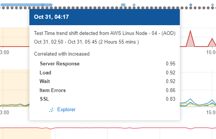Click the long blue trend-shift bar
The width and height of the screenshot is (216, 139).
click(x=26, y=5)
